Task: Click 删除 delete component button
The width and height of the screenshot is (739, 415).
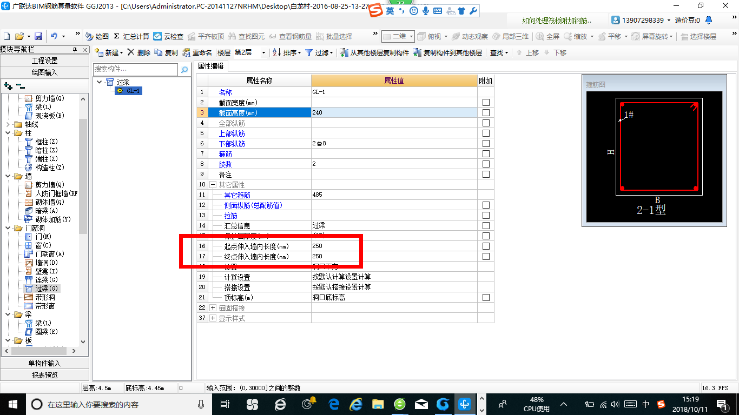Action: (139, 52)
